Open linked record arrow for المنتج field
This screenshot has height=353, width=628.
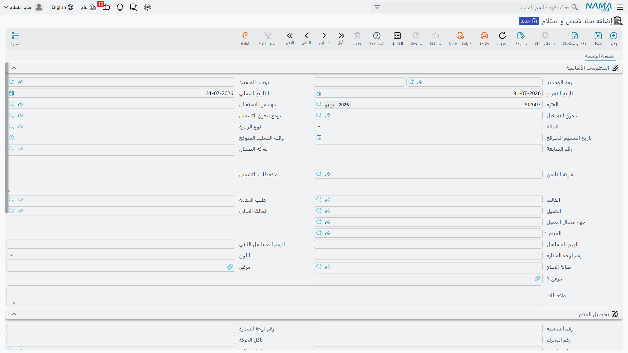tap(328, 233)
